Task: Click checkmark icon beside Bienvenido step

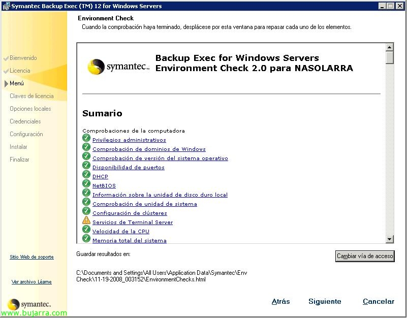Action: [x=6, y=58]
